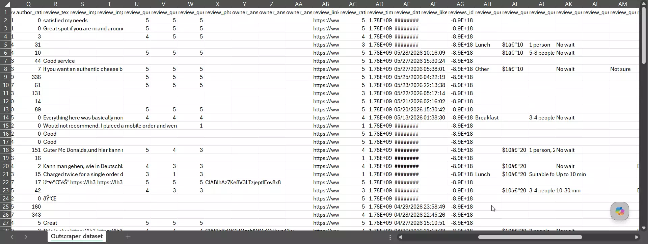This screenshot has height=244, width=648.
Task: Select 'Everything here was basically nor' cell
Action: pyautogui.click(x=56, y=117)
